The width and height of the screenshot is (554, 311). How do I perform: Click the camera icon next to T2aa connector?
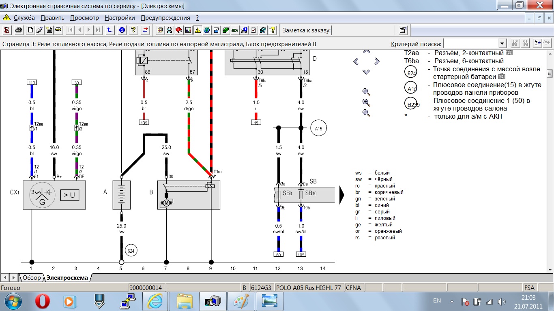509,53
